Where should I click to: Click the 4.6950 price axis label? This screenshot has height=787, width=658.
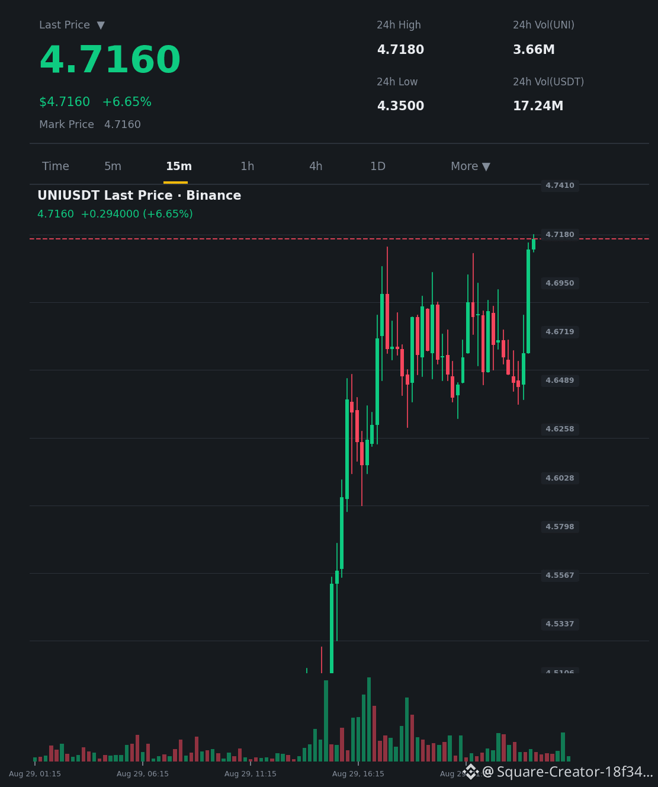560,283
